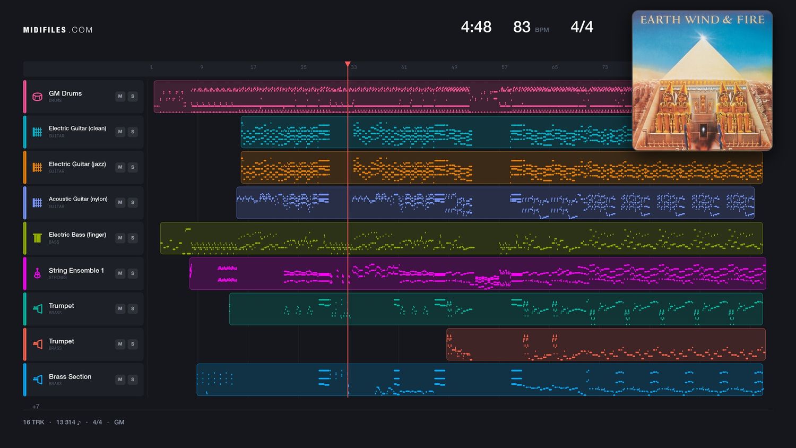Mute the Brass Section track
This screenshot has width=796, height=448.
point(120,380)
